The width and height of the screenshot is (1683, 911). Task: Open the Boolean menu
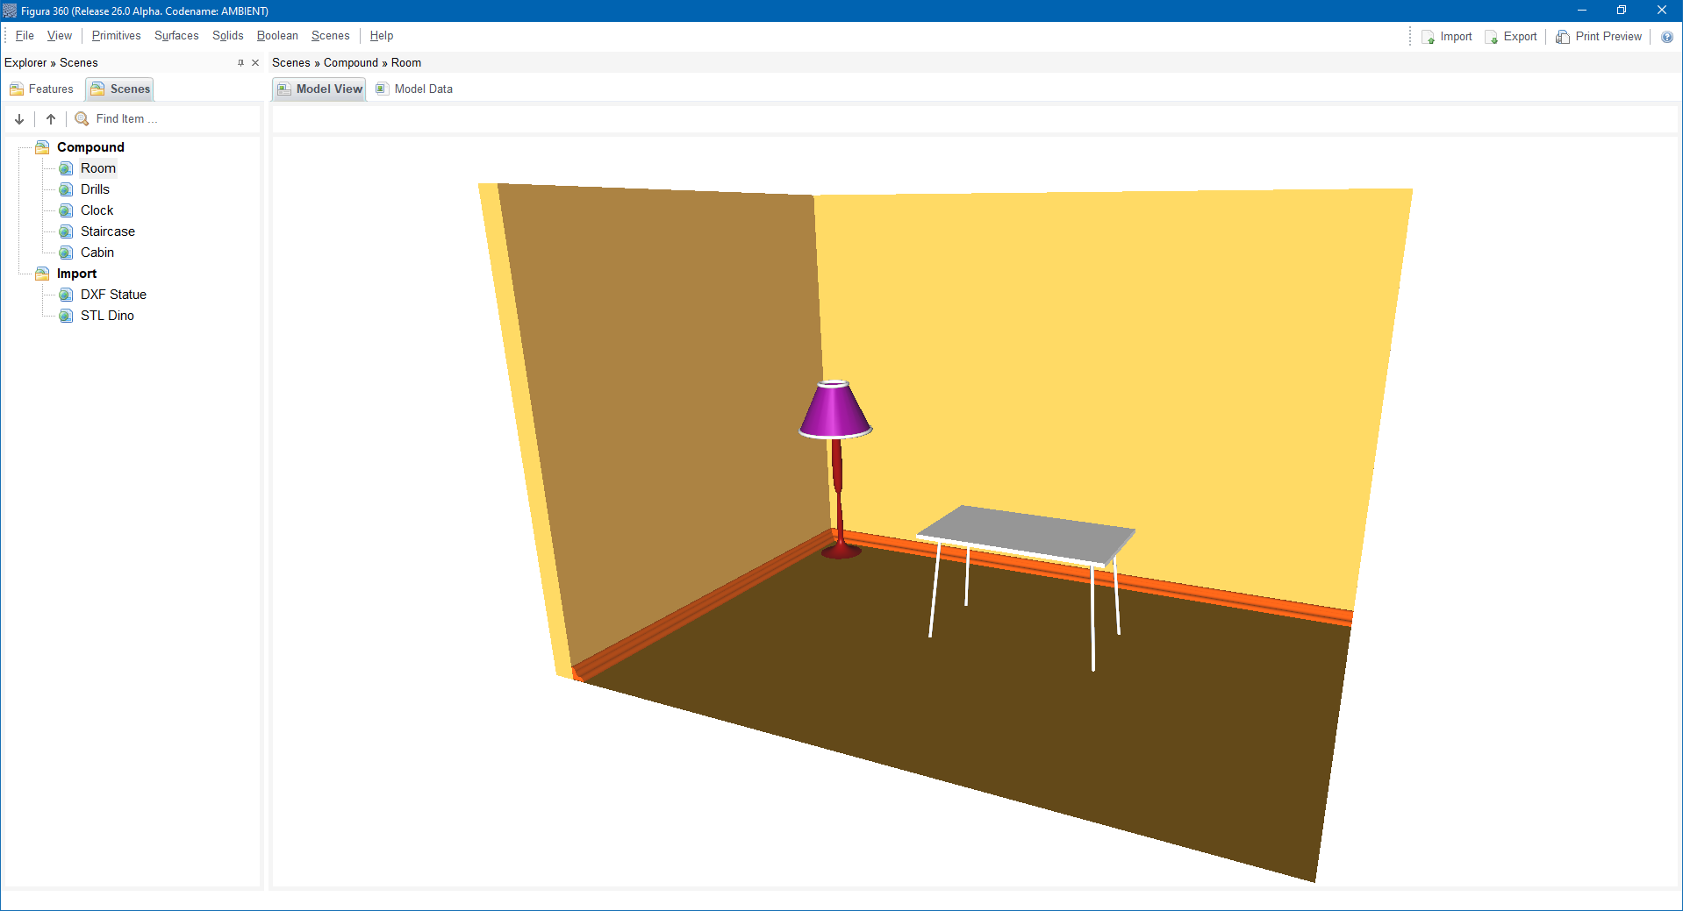point(276,35)
